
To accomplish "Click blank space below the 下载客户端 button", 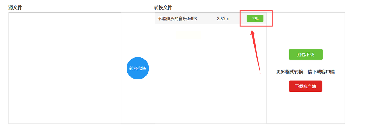I will [x=305, y=107].
